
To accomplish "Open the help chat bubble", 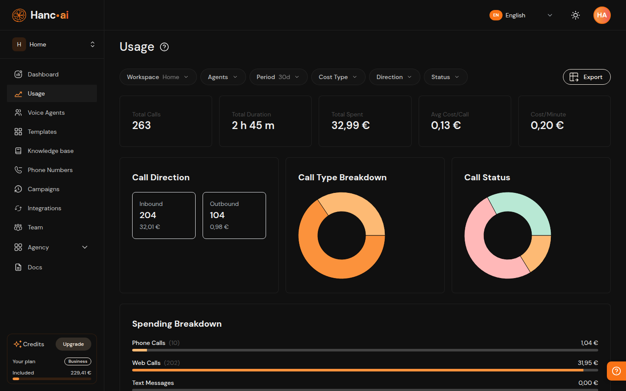I will point(616,371).
